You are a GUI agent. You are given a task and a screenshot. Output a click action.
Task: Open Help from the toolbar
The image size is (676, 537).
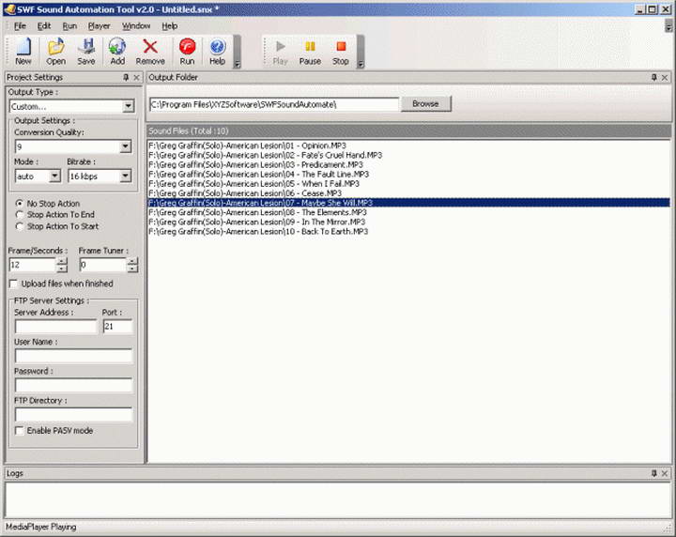click(217, 52)
